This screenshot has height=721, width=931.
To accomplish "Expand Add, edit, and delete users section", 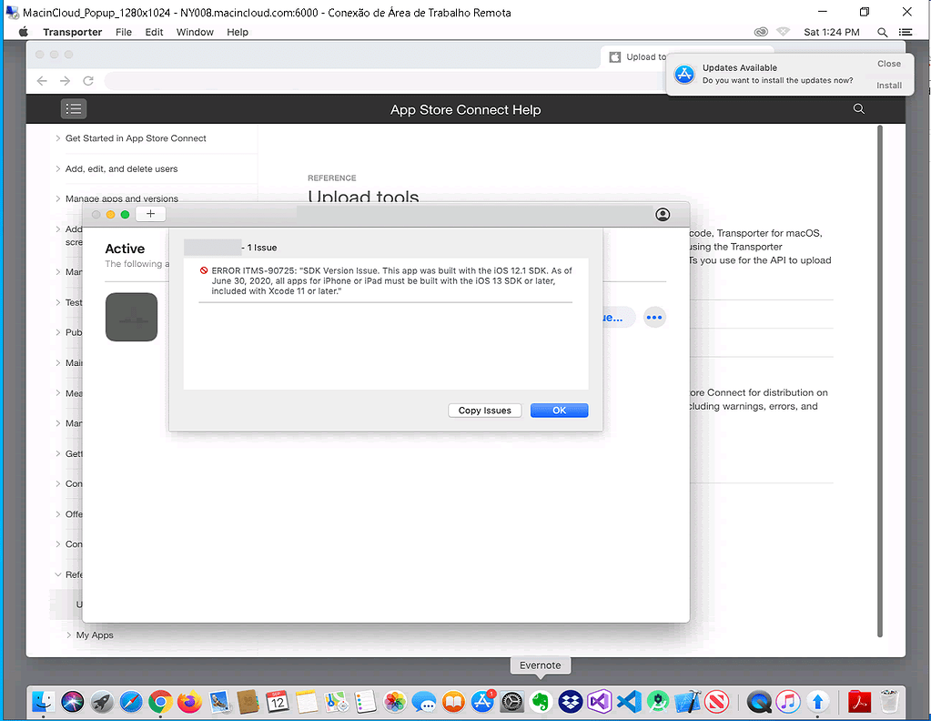I will (x=121, y=169).
